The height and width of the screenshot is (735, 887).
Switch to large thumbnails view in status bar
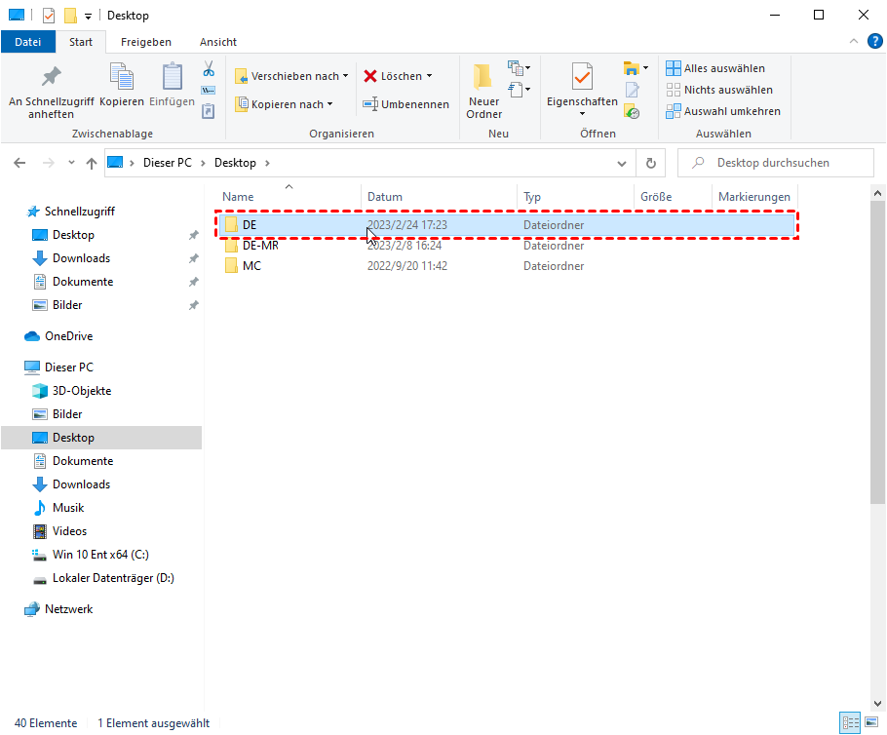[x=872, y=723]
